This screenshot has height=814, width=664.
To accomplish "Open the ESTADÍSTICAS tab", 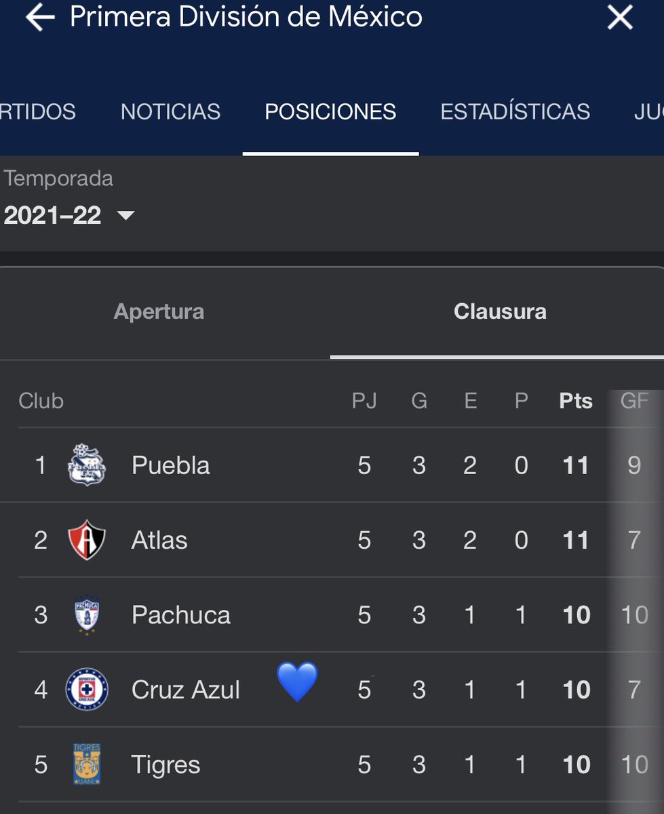I will point(515,111).
